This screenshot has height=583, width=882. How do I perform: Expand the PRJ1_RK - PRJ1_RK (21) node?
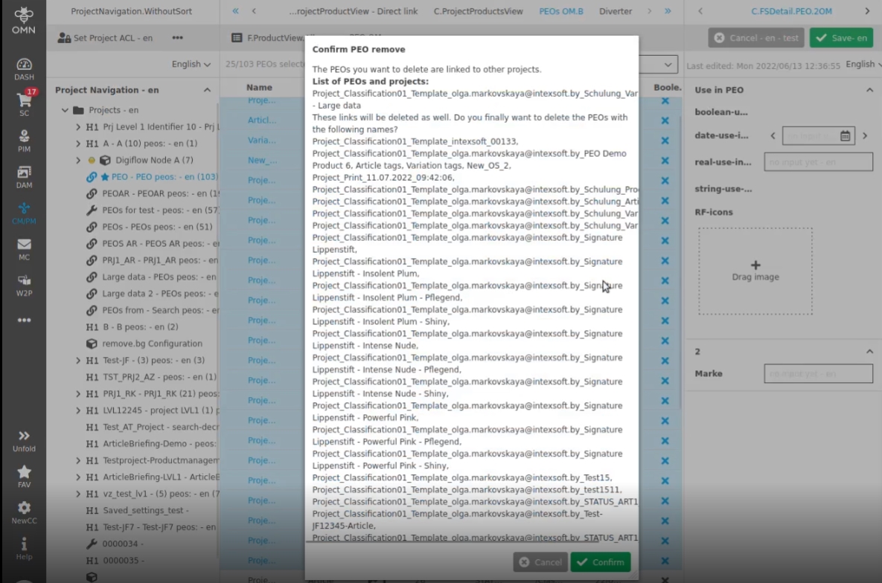point(78,393)
